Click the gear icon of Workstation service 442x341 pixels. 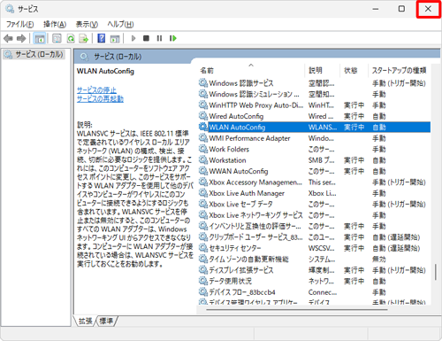tap(202, 159)
